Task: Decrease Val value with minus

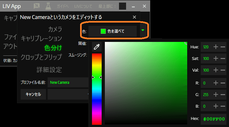Action: point(223,70)
